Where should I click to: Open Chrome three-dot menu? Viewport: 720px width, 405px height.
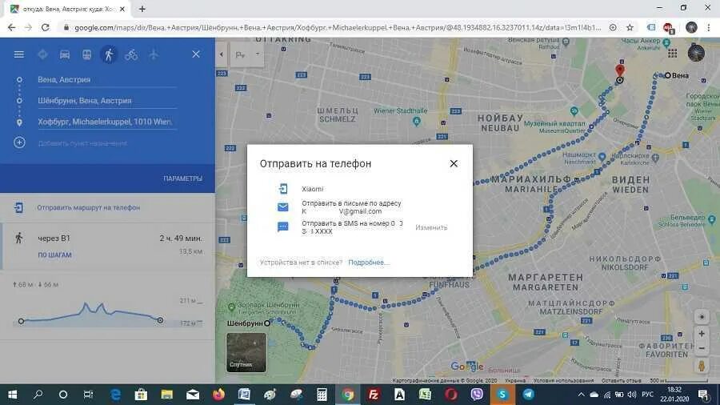[709, 27]
